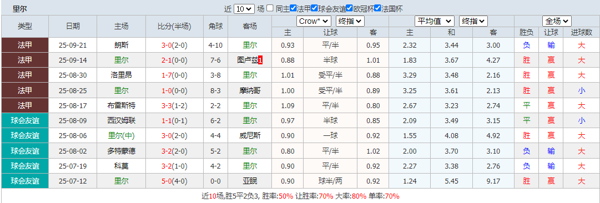Open the 終指 dropdown beside 平均值

(473, 21)
